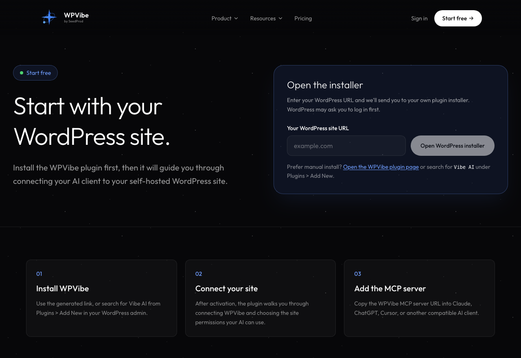Click the chevron next to Resources

pos(280,18)
